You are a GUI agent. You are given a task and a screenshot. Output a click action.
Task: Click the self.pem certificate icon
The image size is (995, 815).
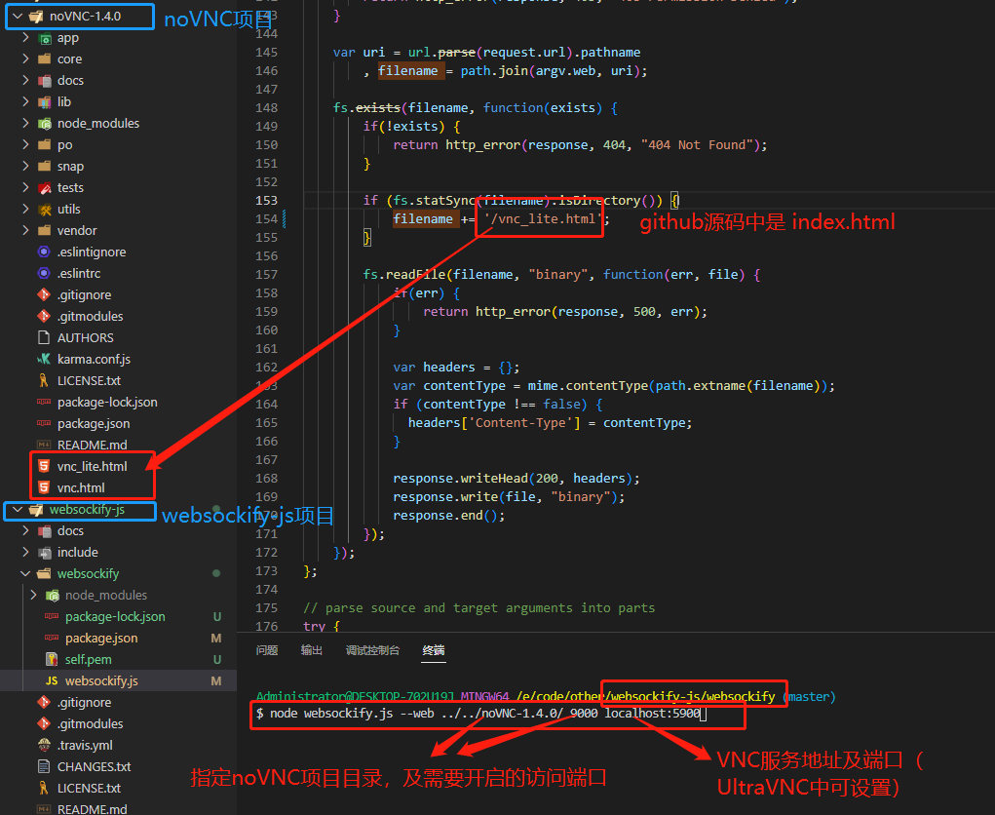tap(52, 659)
